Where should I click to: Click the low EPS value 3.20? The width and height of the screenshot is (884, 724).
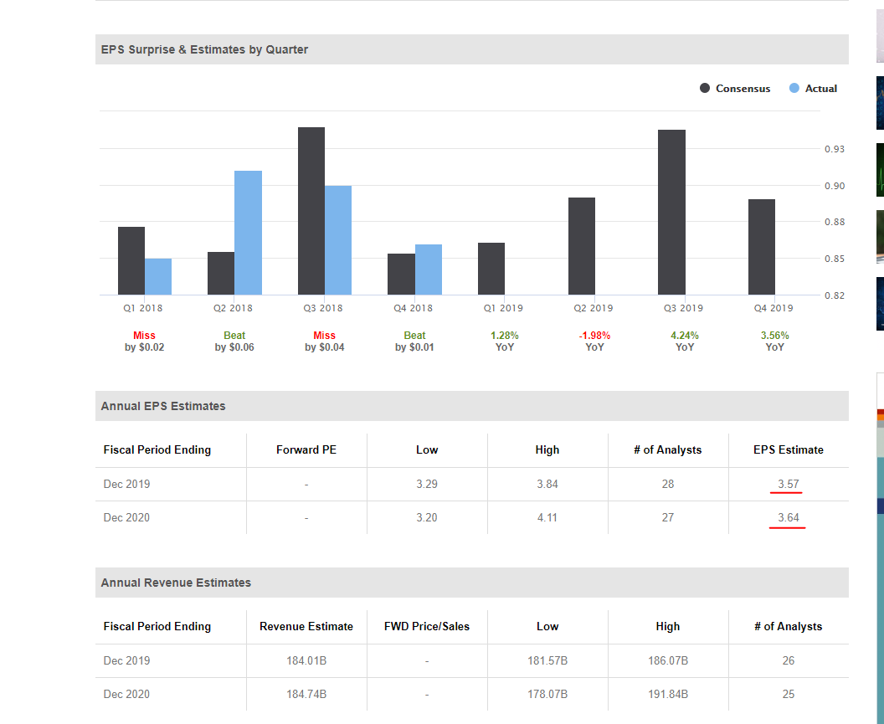point(427,517)
